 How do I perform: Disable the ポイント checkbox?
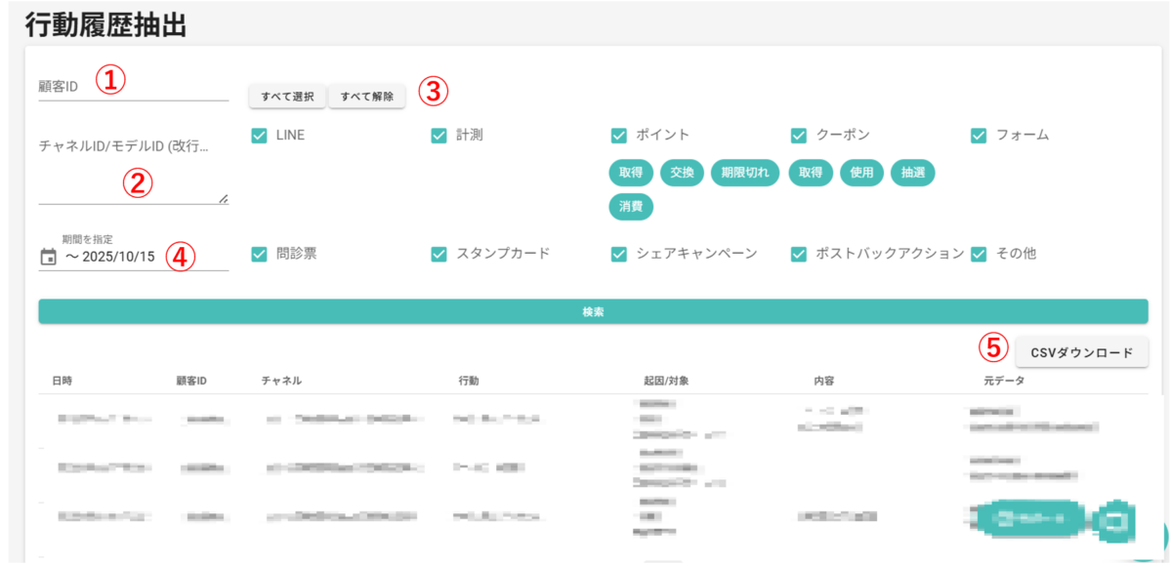click(x=618, y=136)
